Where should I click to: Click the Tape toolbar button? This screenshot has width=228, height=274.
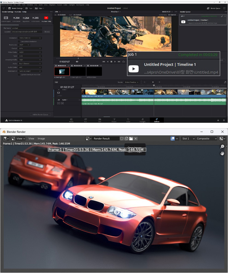(x=29, y=8)
